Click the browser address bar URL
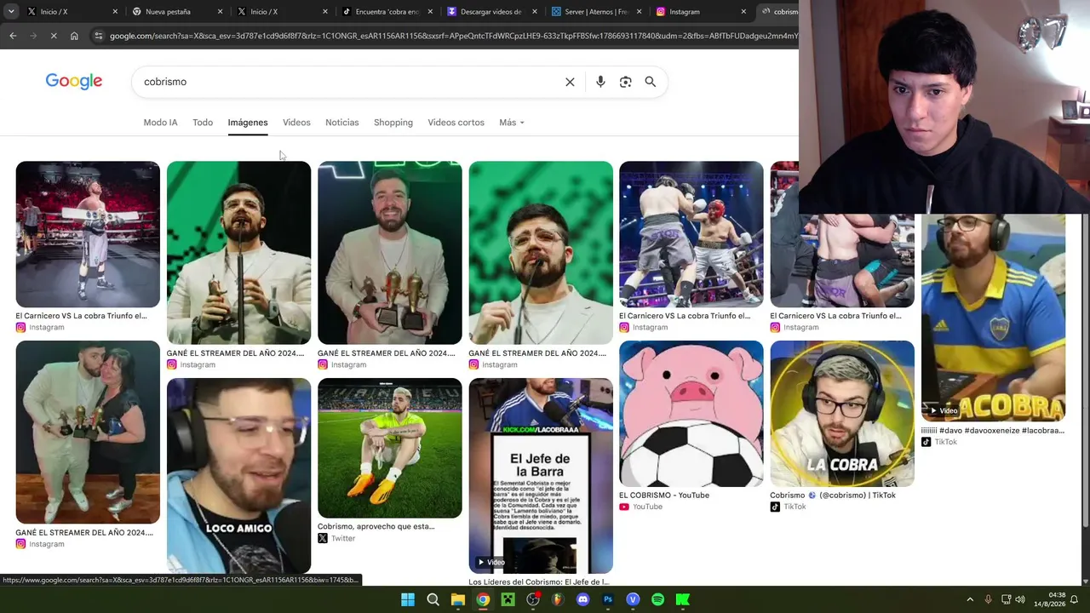 pos(453,36)
